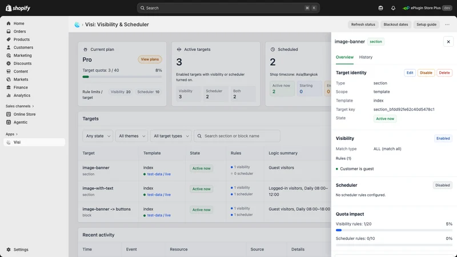The height and width of the screenshot is (257, 457).
Task: Click the Scheduler rules quota bar
Action: (394, 245)
